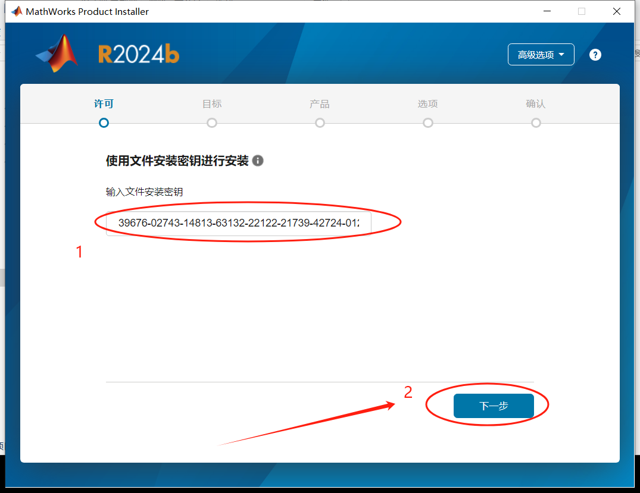Click the 选项 step circle marker

pos(427,123)
